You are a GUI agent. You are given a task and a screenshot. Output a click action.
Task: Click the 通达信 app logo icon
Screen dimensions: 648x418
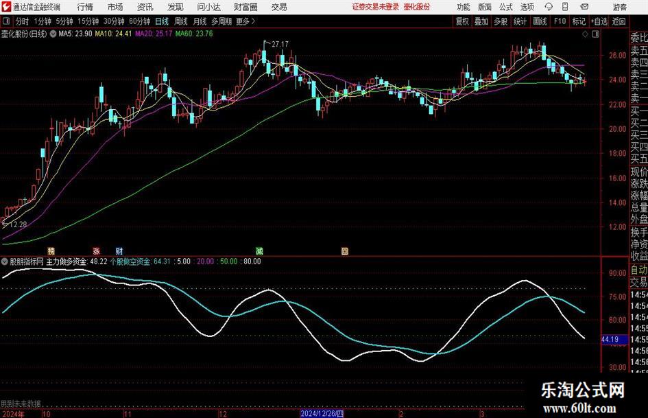(x=6, y=7)
